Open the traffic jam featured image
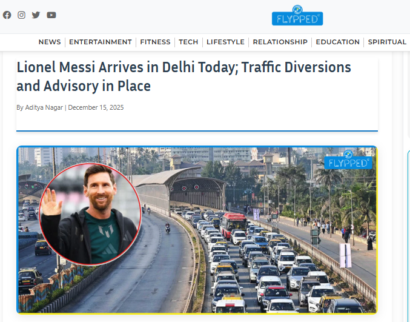 (197, 230)
